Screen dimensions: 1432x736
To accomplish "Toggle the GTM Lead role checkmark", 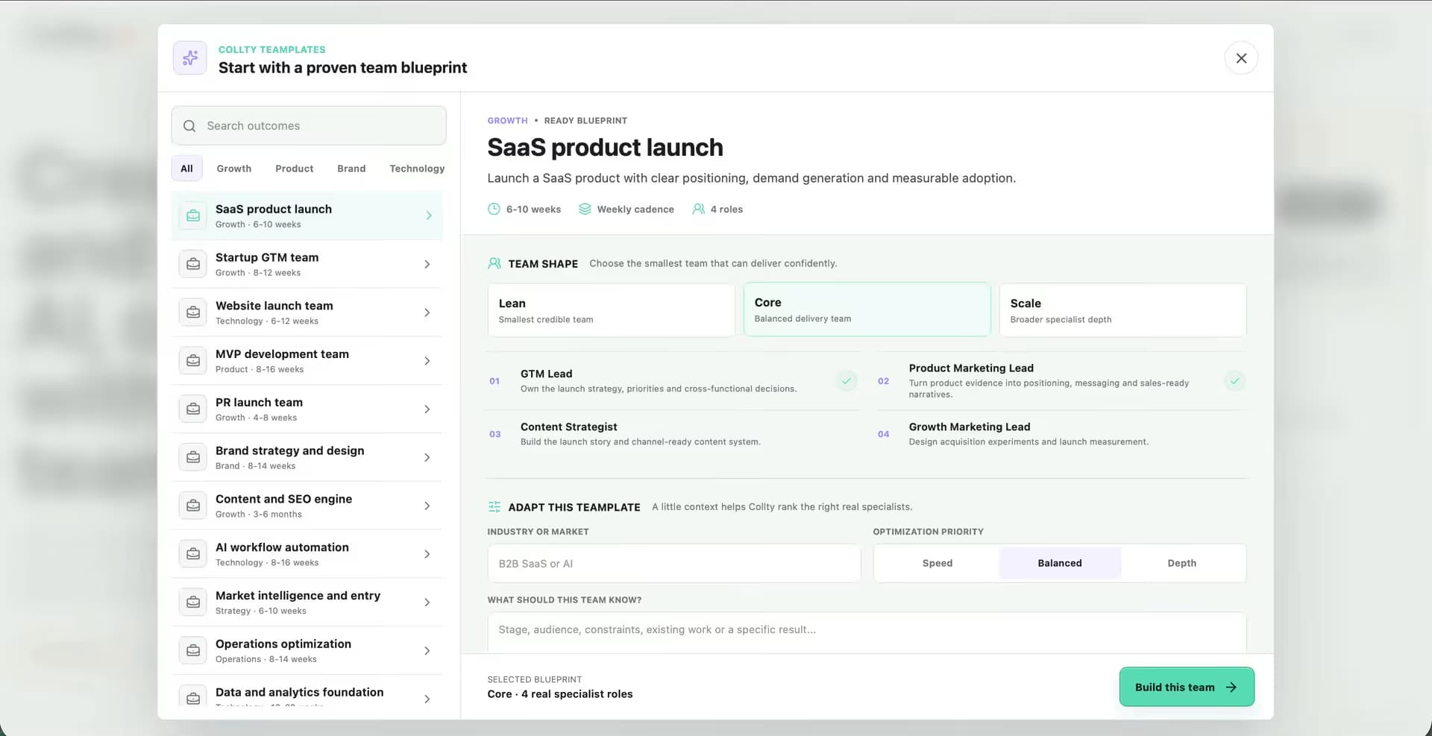I will tap(847, 381).
